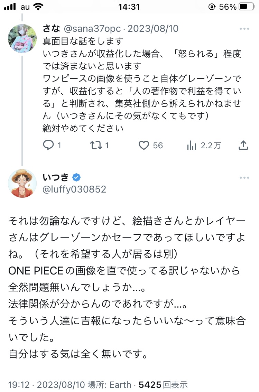259x392 pixels.
Task: Click the blue verified badge beside いつき
Action: point(76,178)
